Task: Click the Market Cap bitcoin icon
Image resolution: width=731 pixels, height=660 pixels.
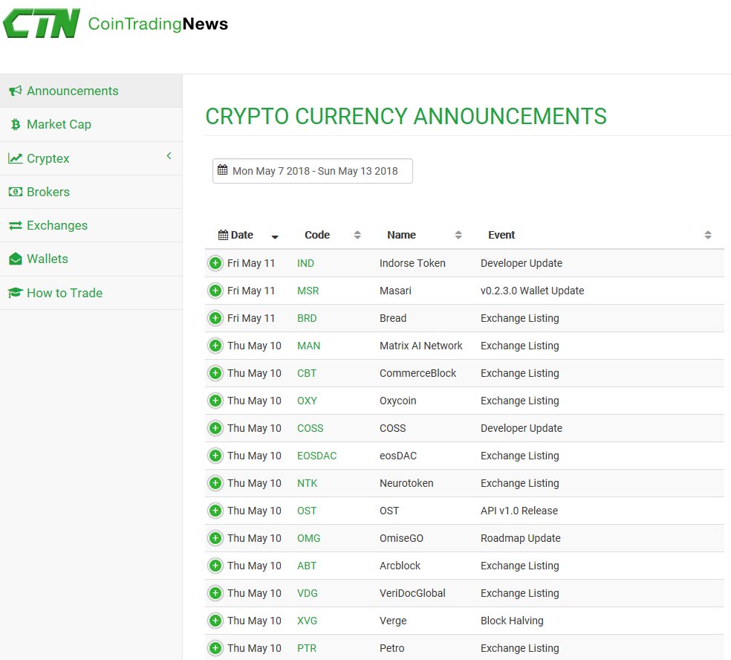Action: coord(16,125)
